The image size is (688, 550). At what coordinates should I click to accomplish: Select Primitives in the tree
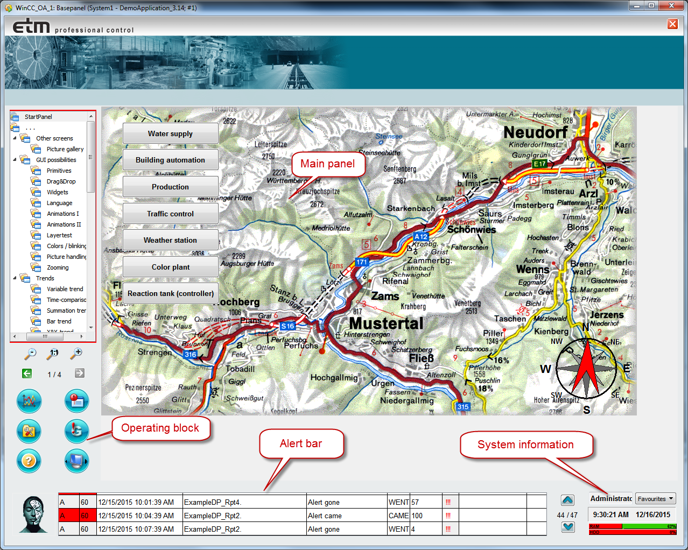click(59, 171)
